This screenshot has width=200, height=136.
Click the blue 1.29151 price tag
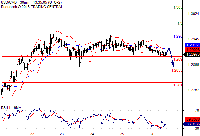[192, 45]
